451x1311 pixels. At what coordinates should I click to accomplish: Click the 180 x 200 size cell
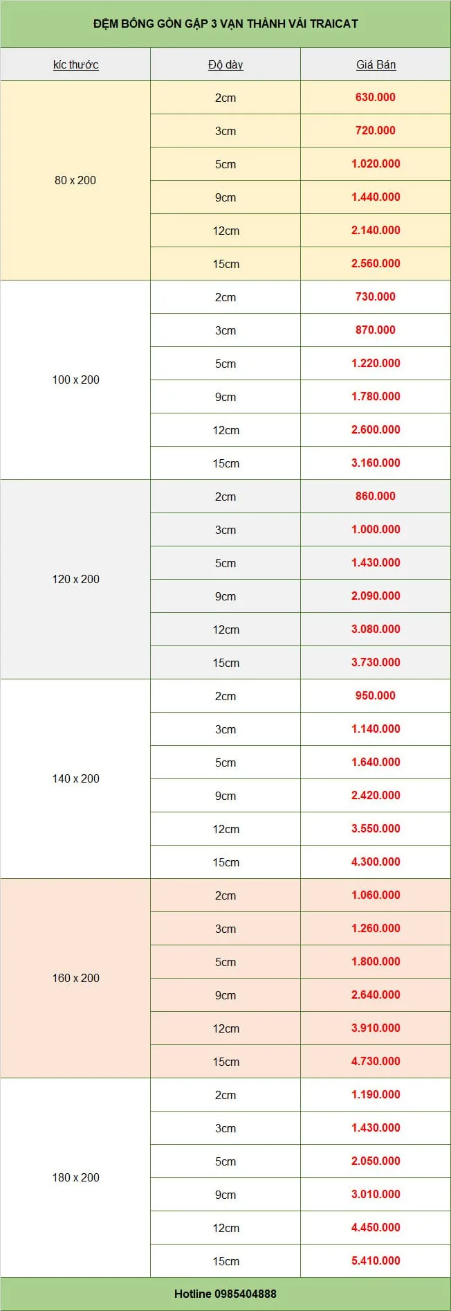coord(75,1177)
